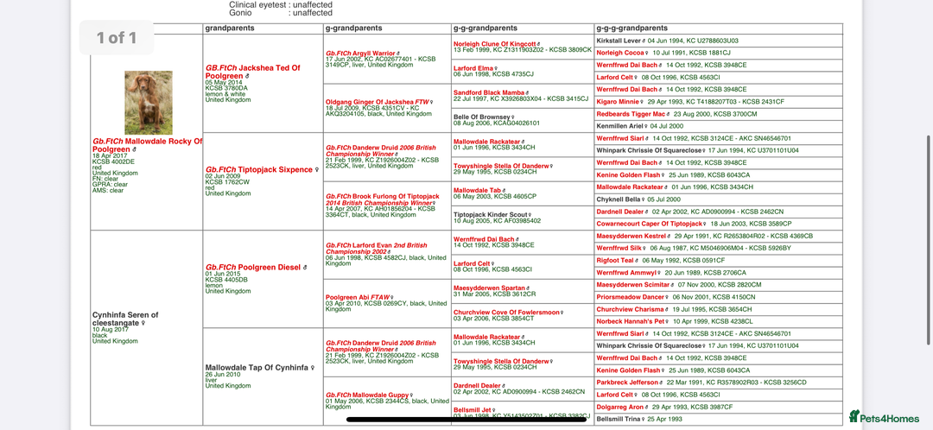
Task: Select Maesydderwen Spartan link
Action: 490,288
